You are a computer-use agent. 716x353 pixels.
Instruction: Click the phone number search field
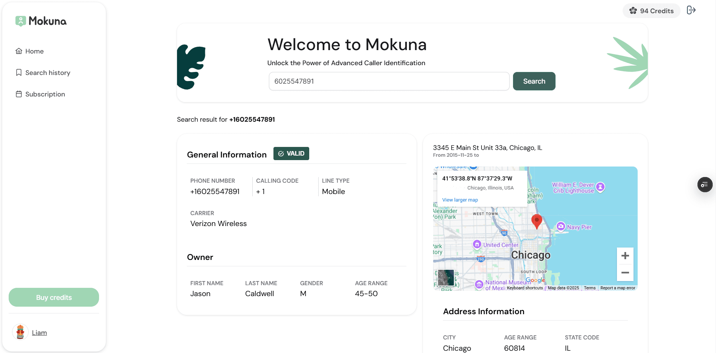389,81
